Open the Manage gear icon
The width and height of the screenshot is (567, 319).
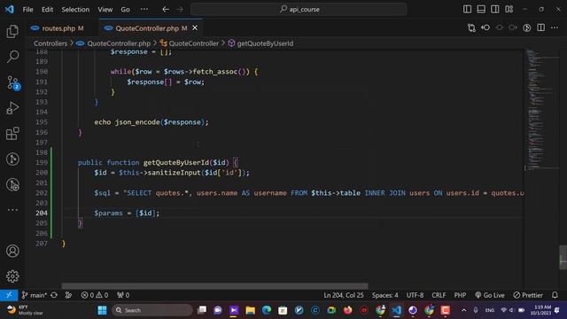click(x=12, y=276)
